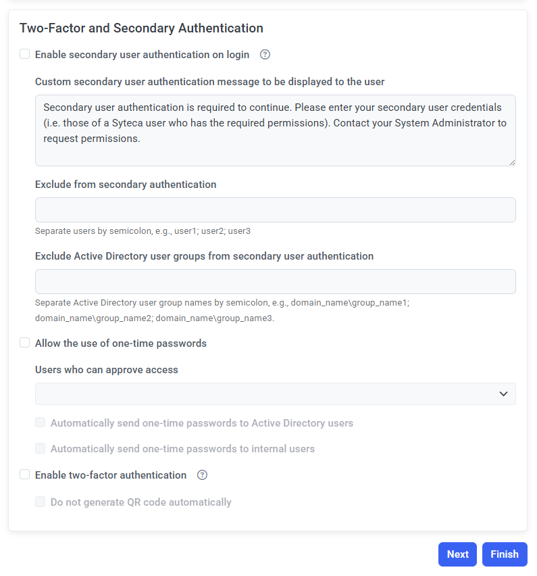Check auto-send one-time passwords to Active Directory users

coord(41,423)
